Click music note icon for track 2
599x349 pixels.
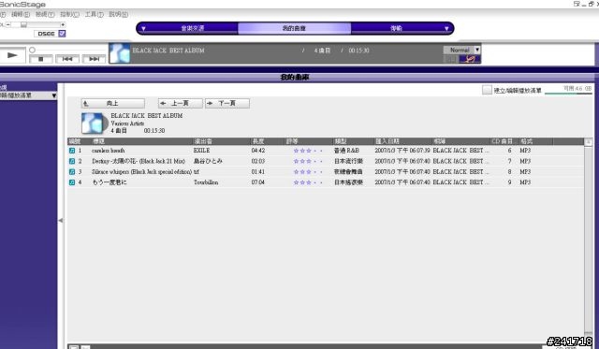coord(72,162)
